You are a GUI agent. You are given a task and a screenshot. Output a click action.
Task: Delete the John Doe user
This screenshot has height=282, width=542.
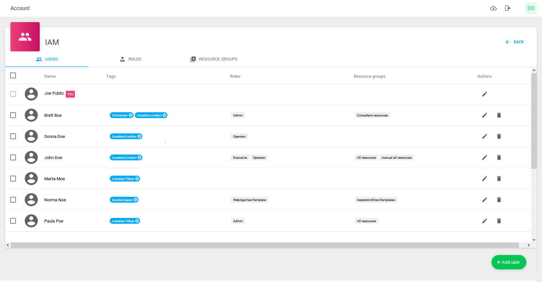click(x=499, y=157)
